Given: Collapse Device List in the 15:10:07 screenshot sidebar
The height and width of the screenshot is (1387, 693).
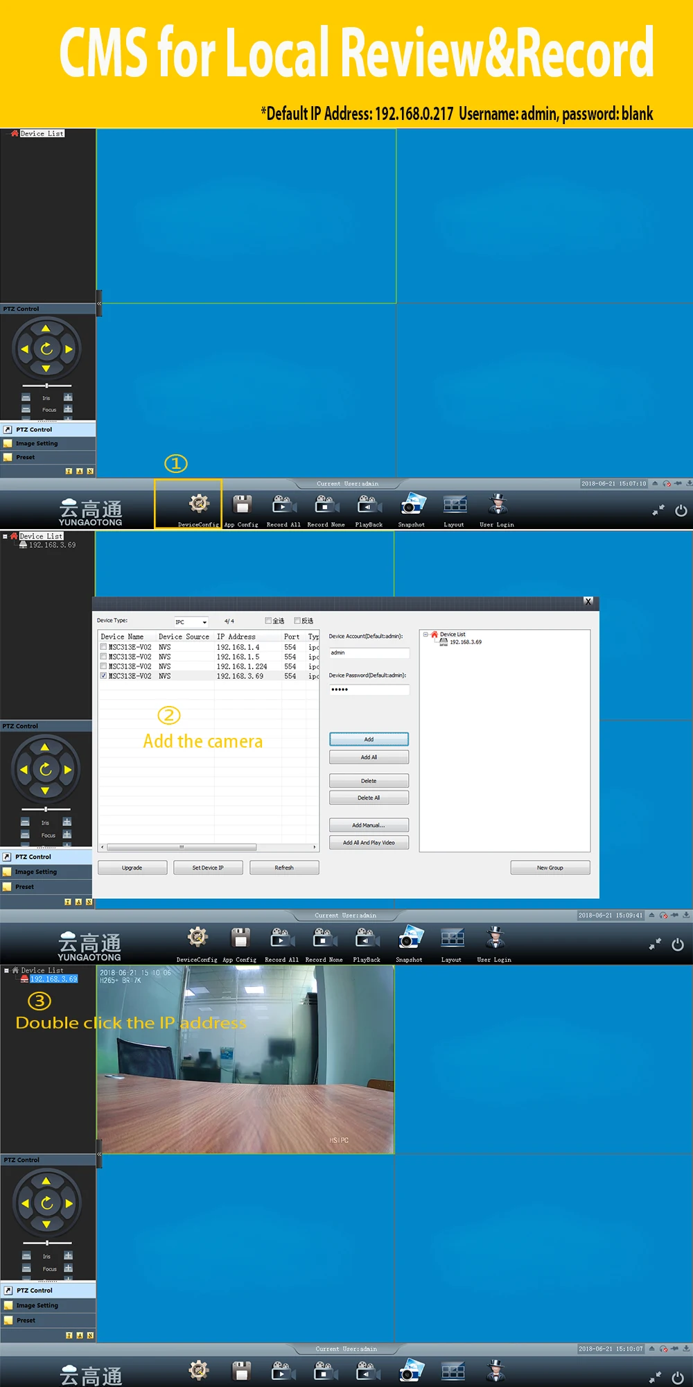Looking at the screenshot, I should [x=6, y=970].
